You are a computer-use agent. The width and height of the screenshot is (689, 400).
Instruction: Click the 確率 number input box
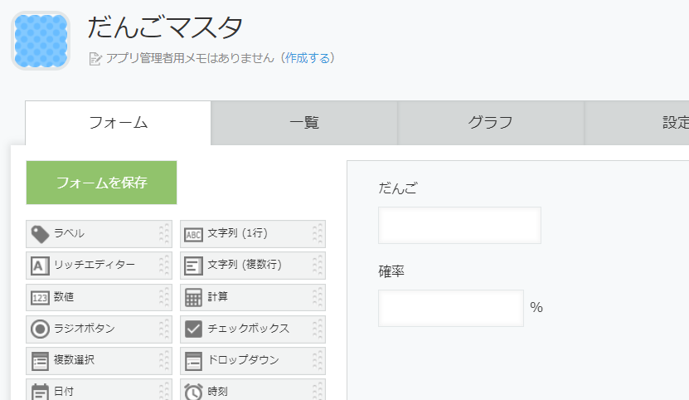451,308
